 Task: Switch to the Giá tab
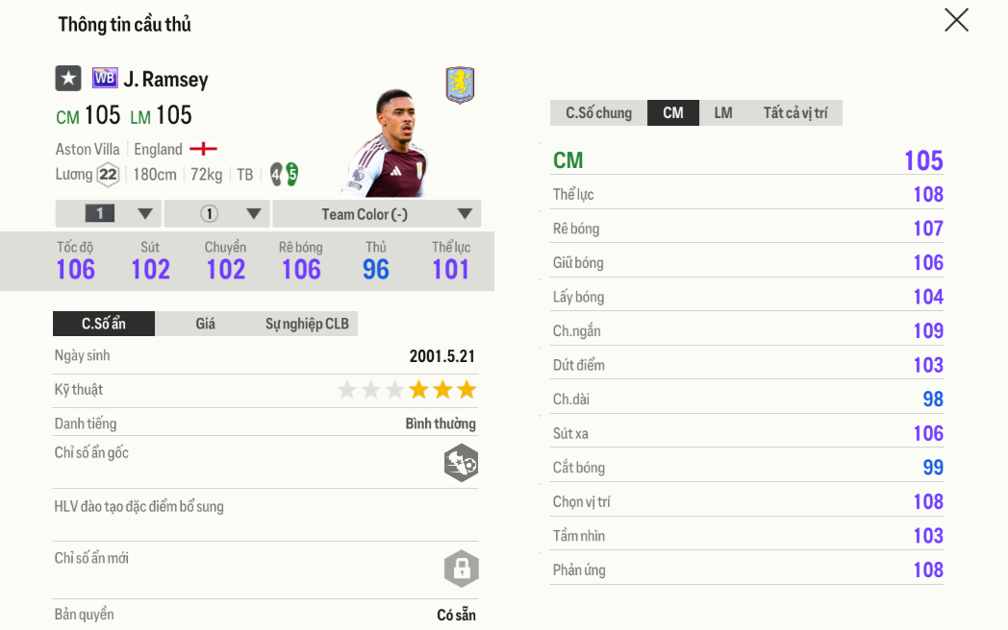pyautogui.click(x=205, y=324)
